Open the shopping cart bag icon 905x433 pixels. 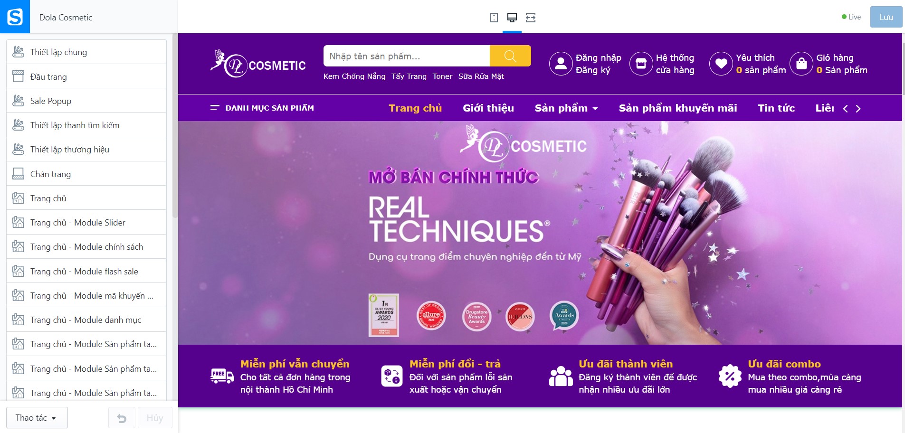pyautogui.click(x=801, y=64)
